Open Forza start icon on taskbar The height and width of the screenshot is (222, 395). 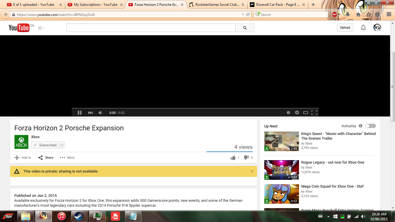coord(8,216)
